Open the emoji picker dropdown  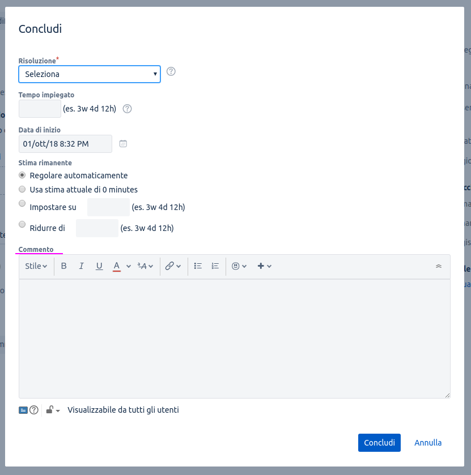click(239, 266)
